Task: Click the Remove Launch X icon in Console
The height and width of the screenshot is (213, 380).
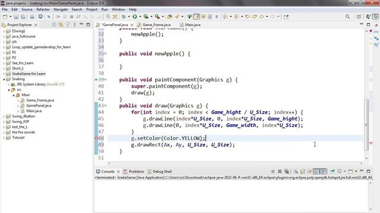Action: coord(280,171)
